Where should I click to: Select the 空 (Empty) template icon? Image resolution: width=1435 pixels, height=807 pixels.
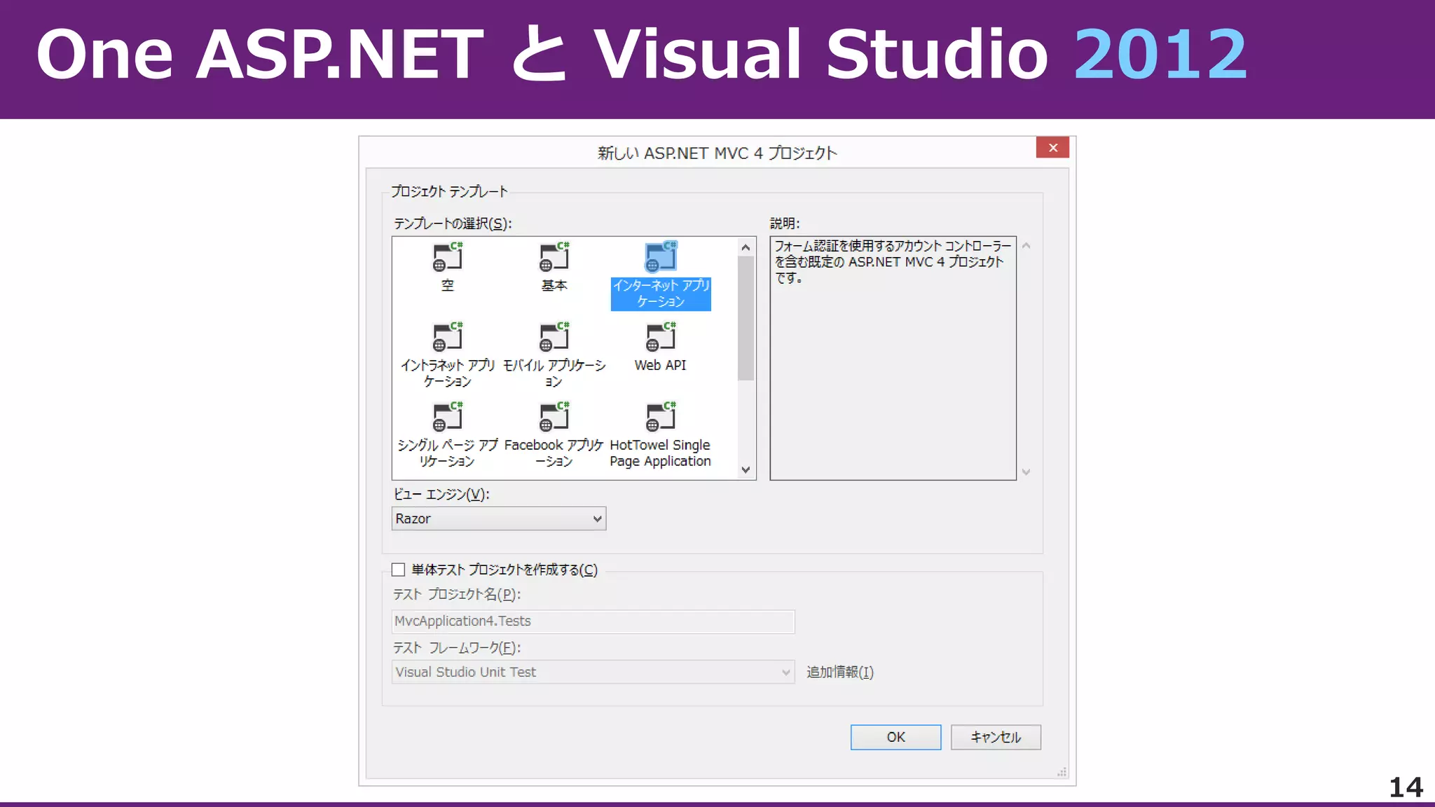click(x=447, y=258)
